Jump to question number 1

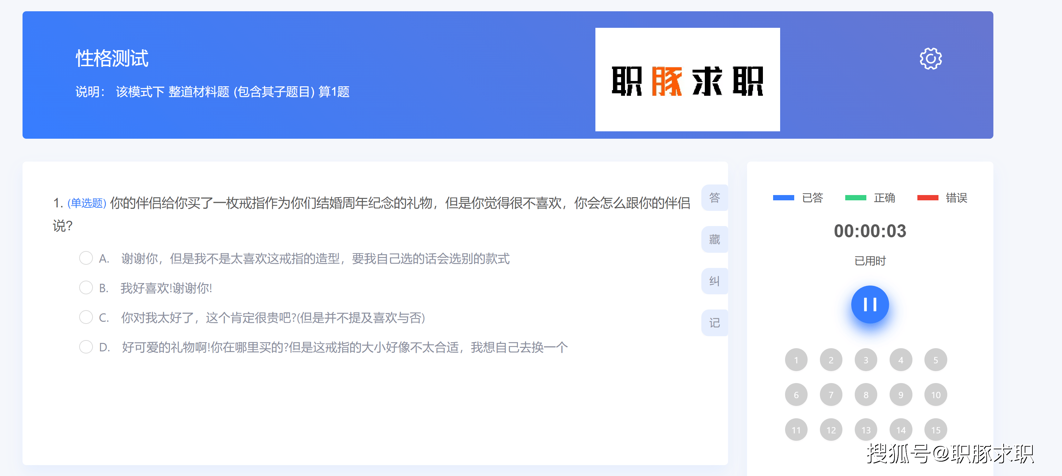pyautogui.click(x=796, y=360)
